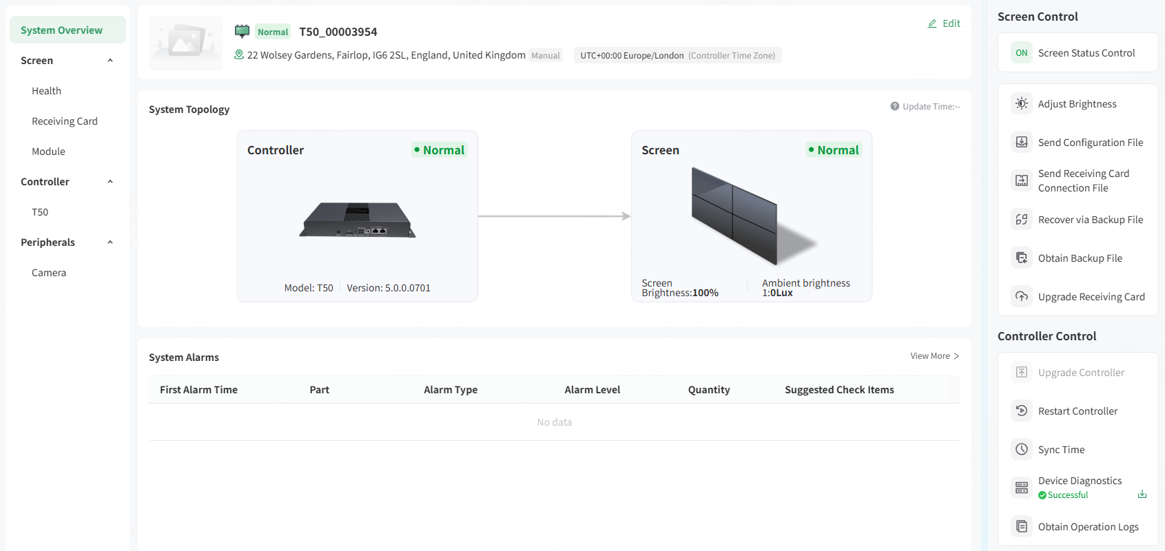Click the Send Configuration File icon
The width and height of the screenshot is (1165, 551).
[x=1022, y=143]
